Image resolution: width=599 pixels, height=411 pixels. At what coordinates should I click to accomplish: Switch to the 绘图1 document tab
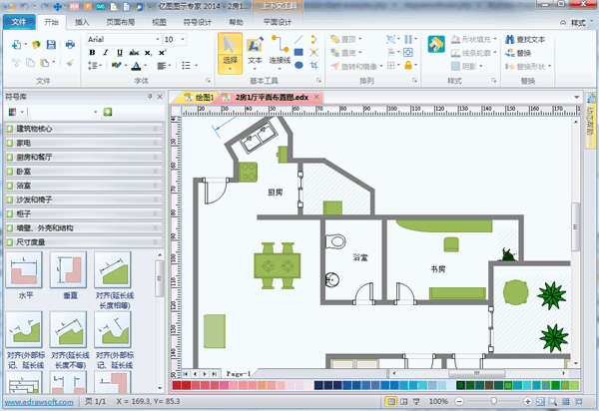click(199, 98)
